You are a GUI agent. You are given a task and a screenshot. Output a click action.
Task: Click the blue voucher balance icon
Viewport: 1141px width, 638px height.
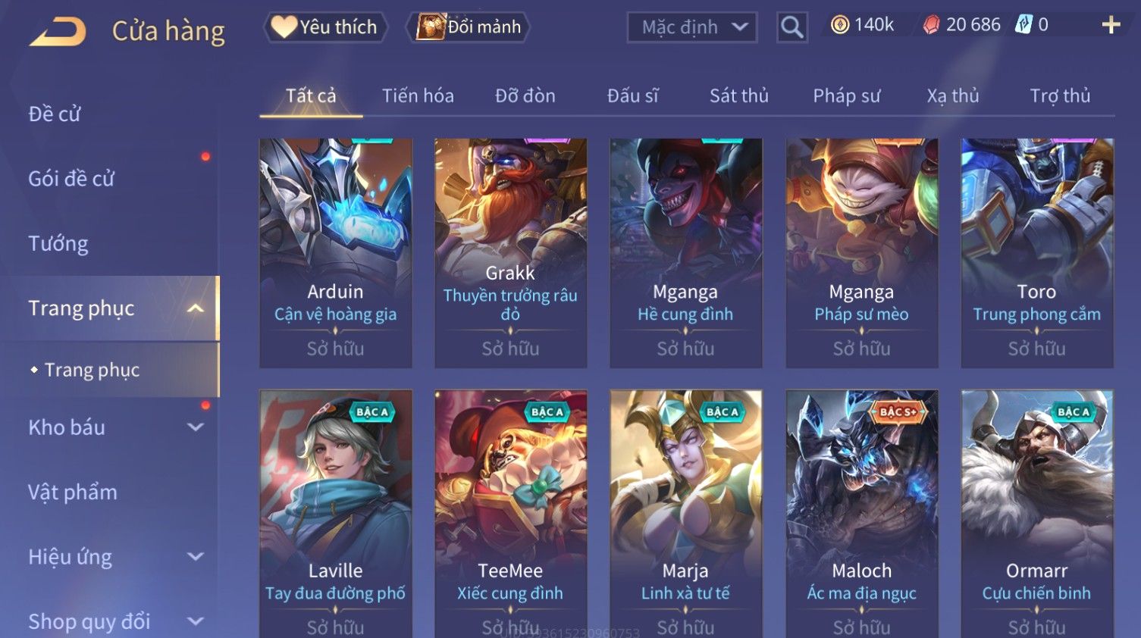point(1024,25)
